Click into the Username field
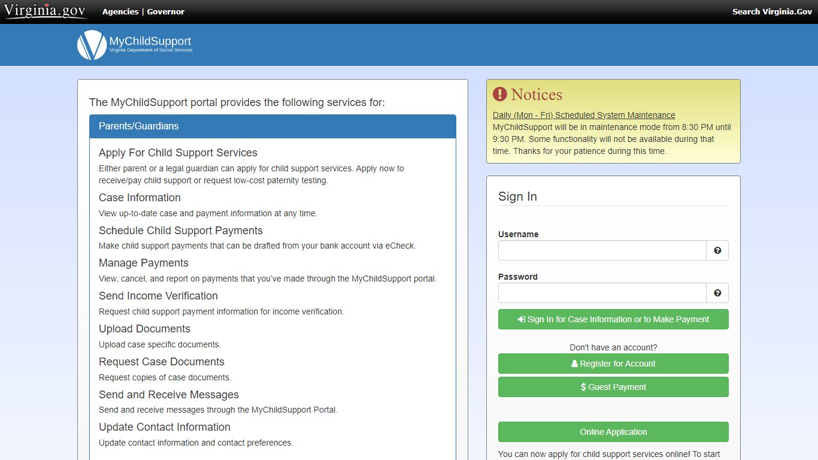 pyautogui.click(x=602, y=250)
